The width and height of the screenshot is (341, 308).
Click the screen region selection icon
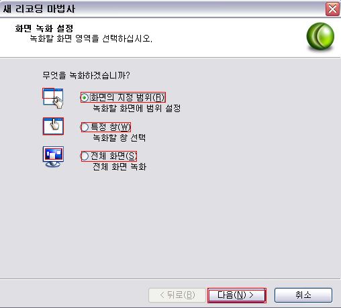(53, 98)
